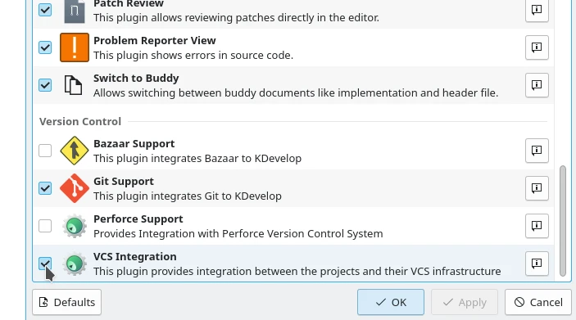Image resolution: width=576 pixels, height=320 pixels.
Task: Open Bazaar Support plugin info button
Action: [x=537, y=151]
